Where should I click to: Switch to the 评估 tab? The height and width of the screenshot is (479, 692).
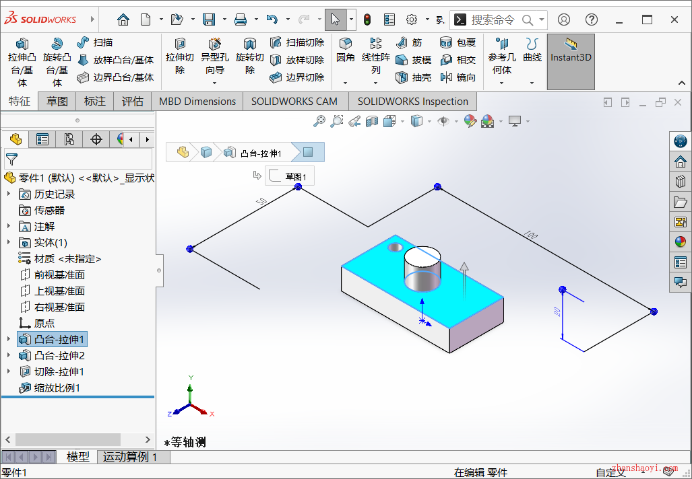point(132,102)
